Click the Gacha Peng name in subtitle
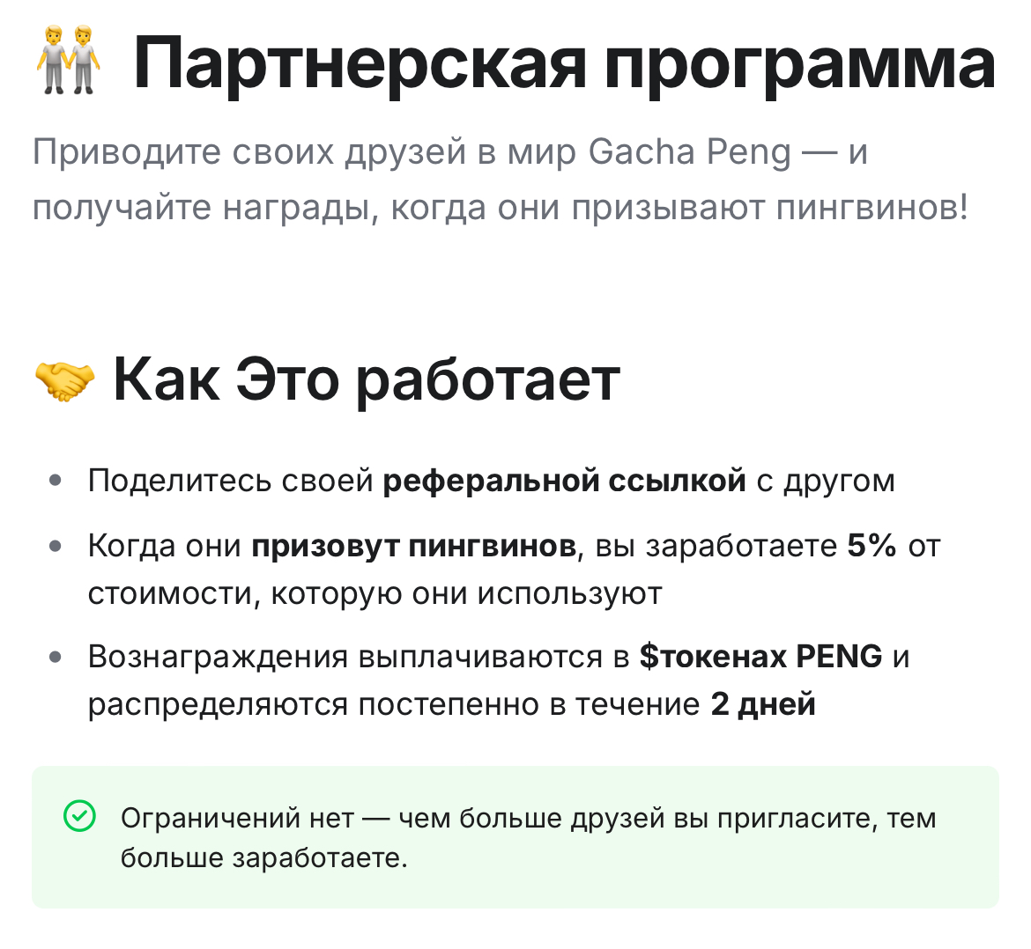1031x949 pixels. click(x=689, y=151)
